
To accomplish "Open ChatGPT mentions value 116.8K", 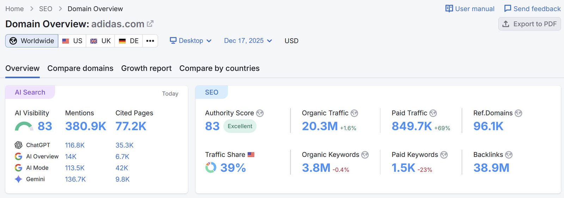I will click(x=75, y=145).
